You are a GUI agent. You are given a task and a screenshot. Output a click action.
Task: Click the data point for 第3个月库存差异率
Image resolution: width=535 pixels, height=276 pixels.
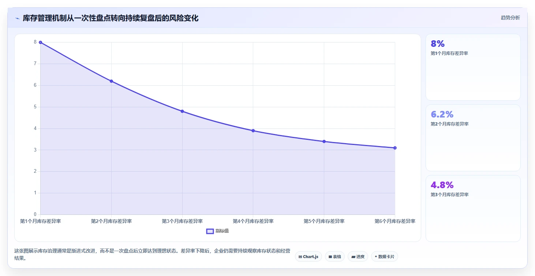182,111
